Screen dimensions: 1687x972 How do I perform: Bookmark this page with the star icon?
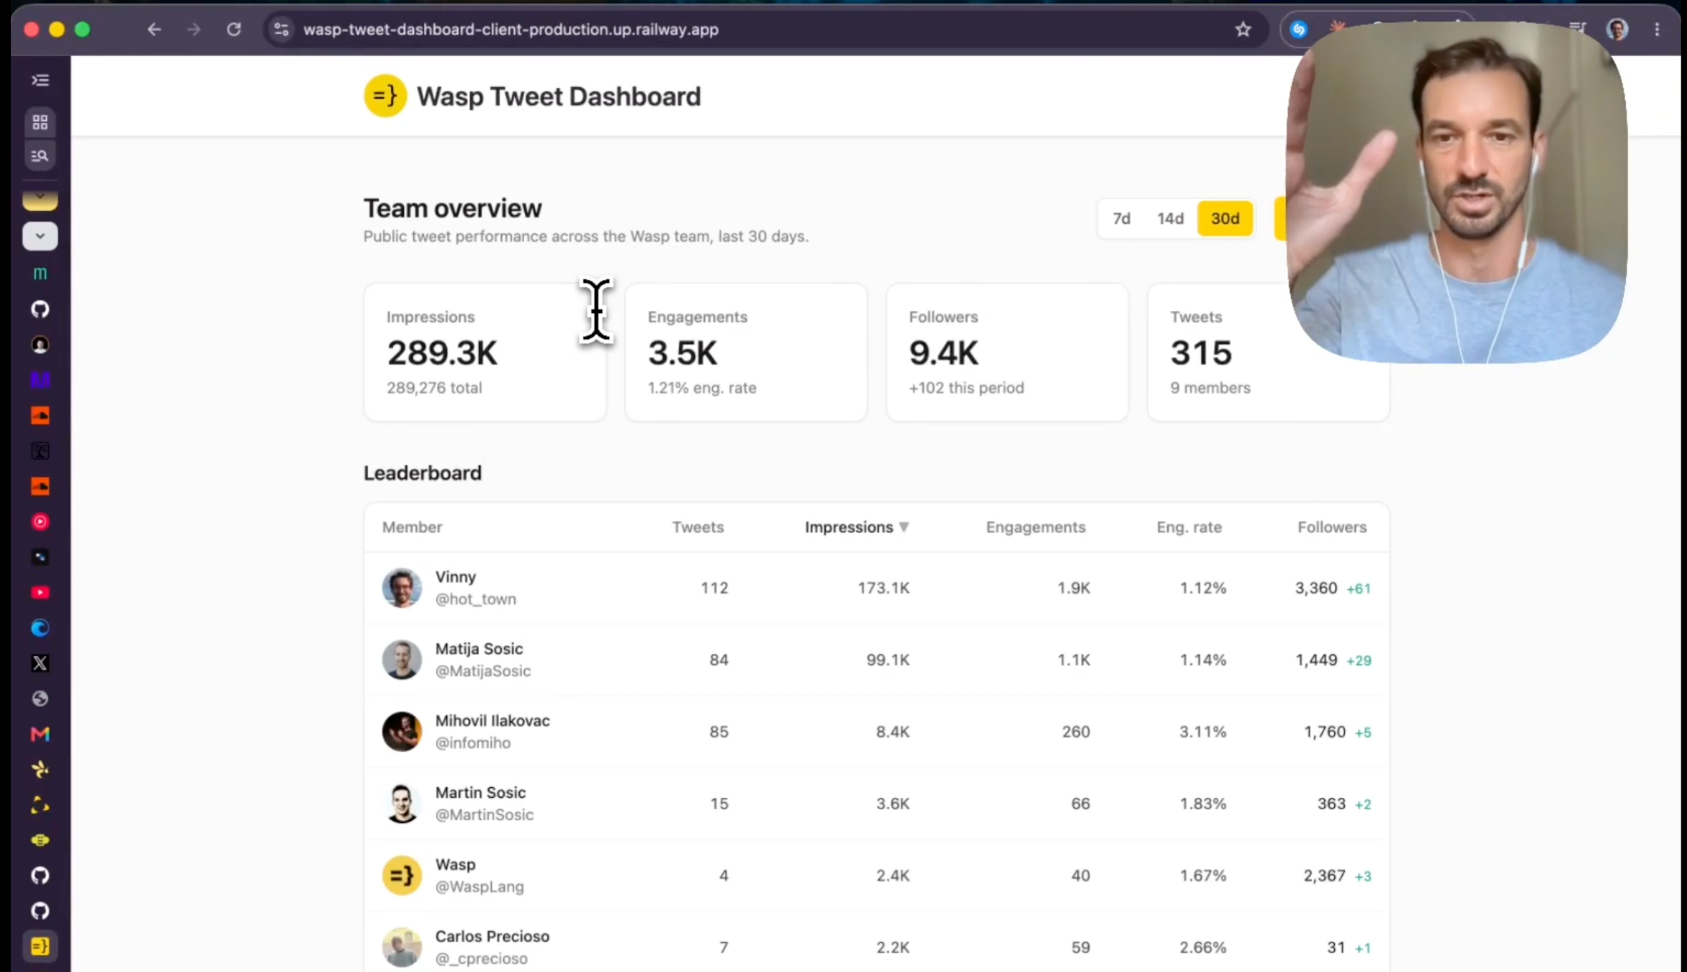1243,29
